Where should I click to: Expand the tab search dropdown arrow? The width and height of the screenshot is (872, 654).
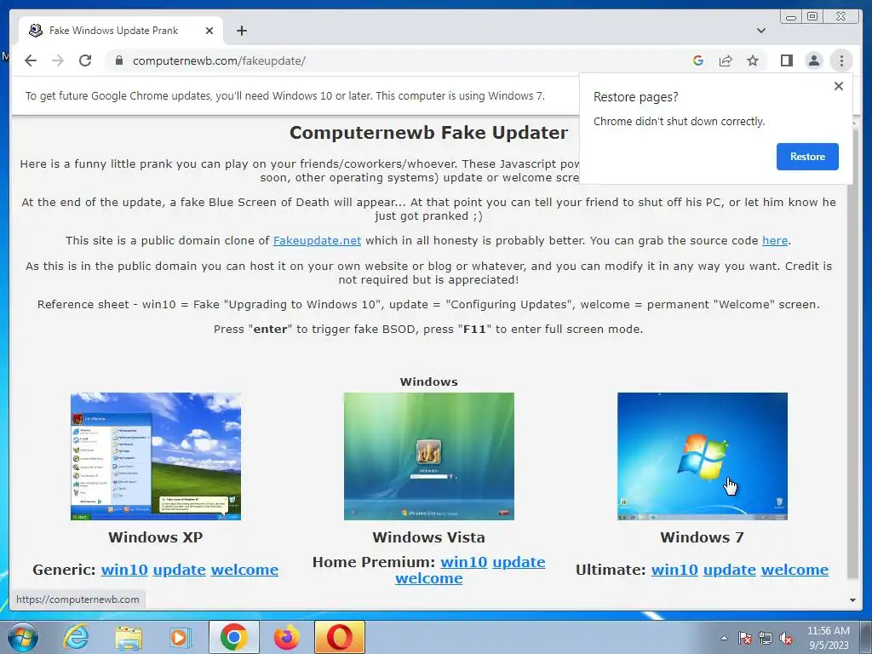pyautogui.click(x=760, y=31)
